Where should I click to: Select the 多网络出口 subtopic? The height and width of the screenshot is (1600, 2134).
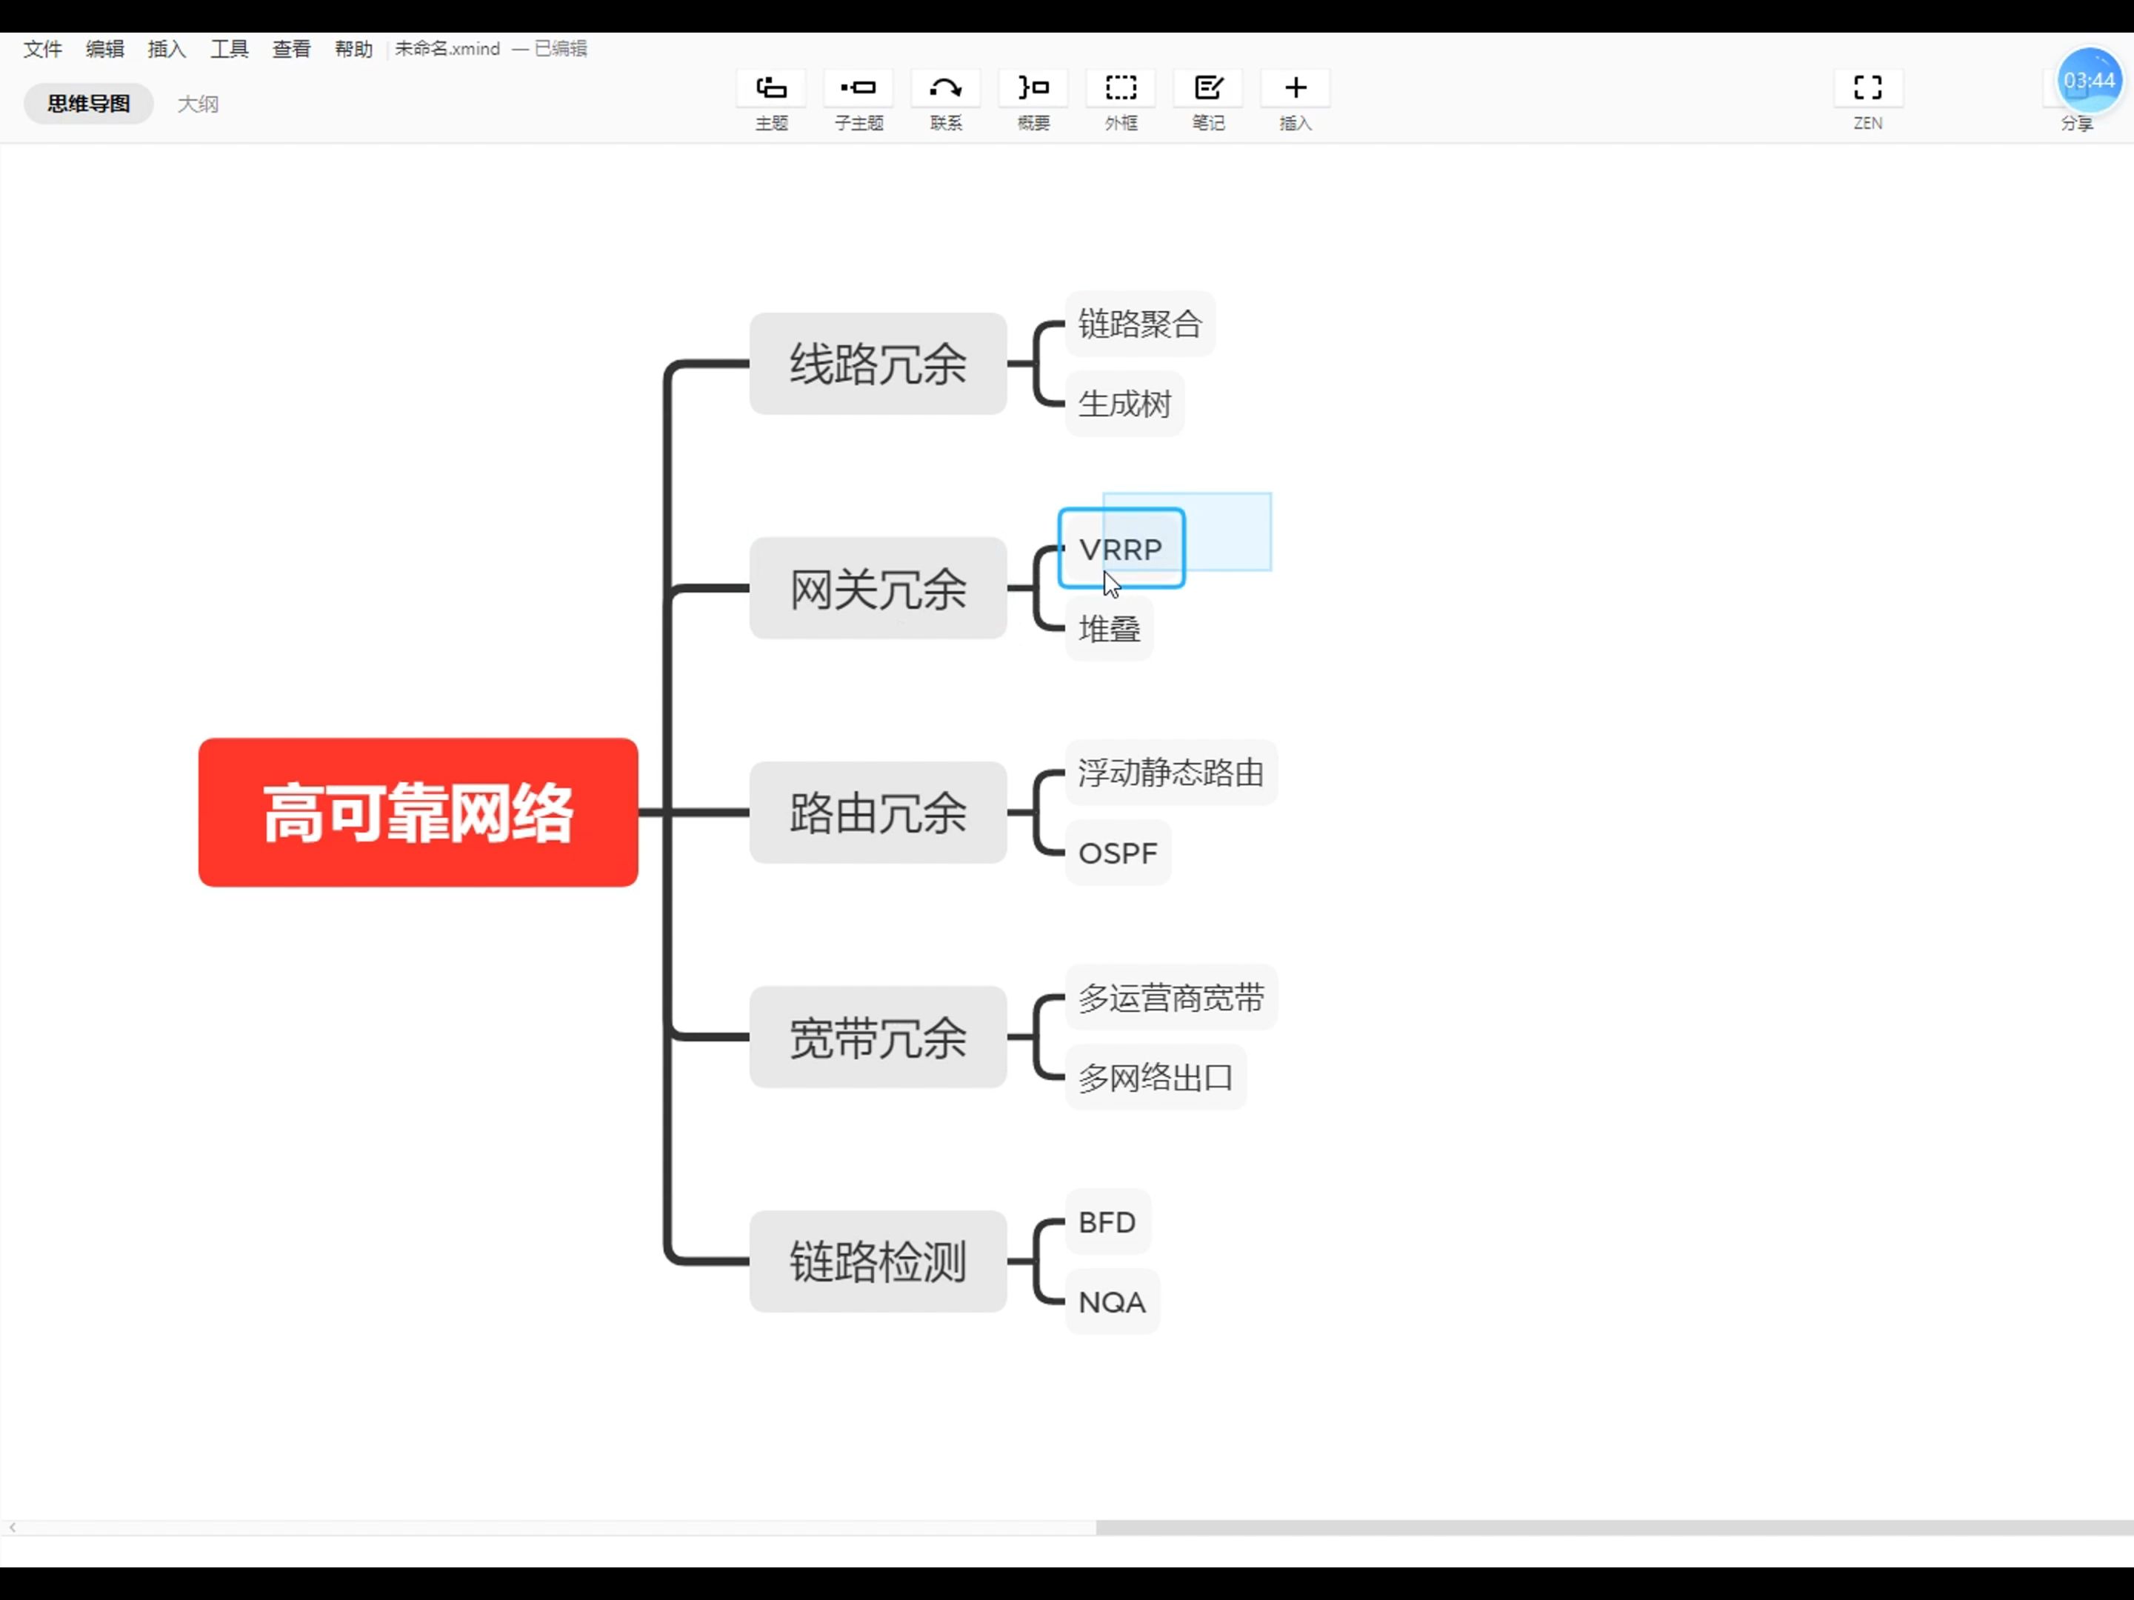1156,1077
